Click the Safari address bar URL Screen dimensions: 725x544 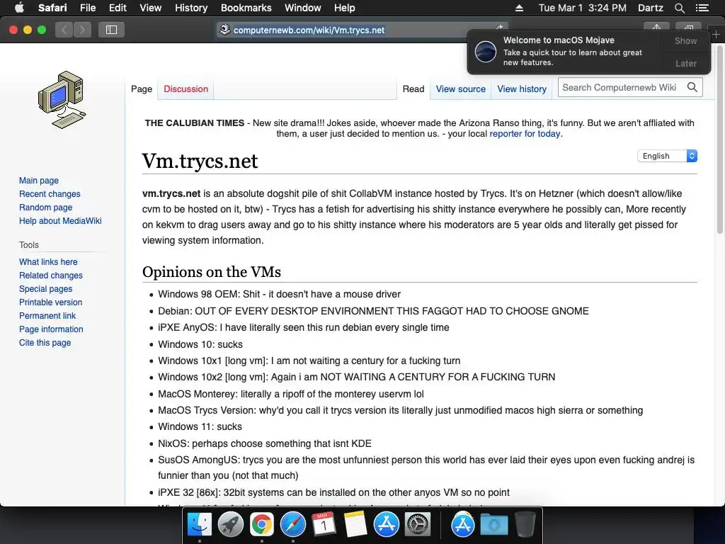pos(309,30)
